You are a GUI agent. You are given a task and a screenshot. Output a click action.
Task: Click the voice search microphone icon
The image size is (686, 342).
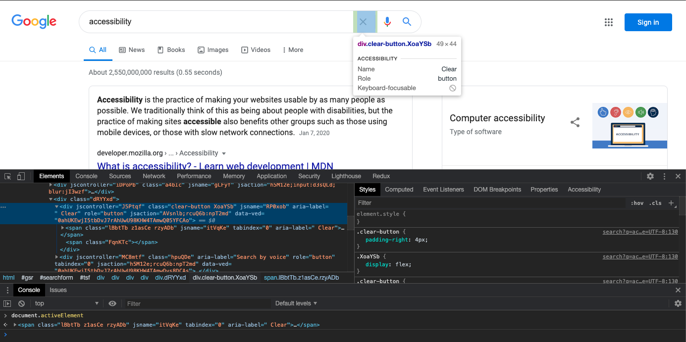387,22
